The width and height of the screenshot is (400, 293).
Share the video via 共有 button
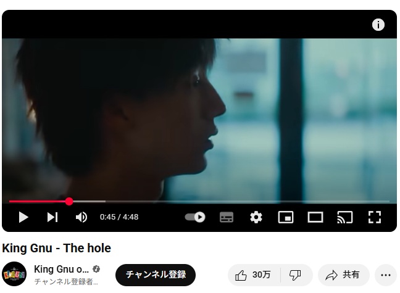tap(343, 275)
